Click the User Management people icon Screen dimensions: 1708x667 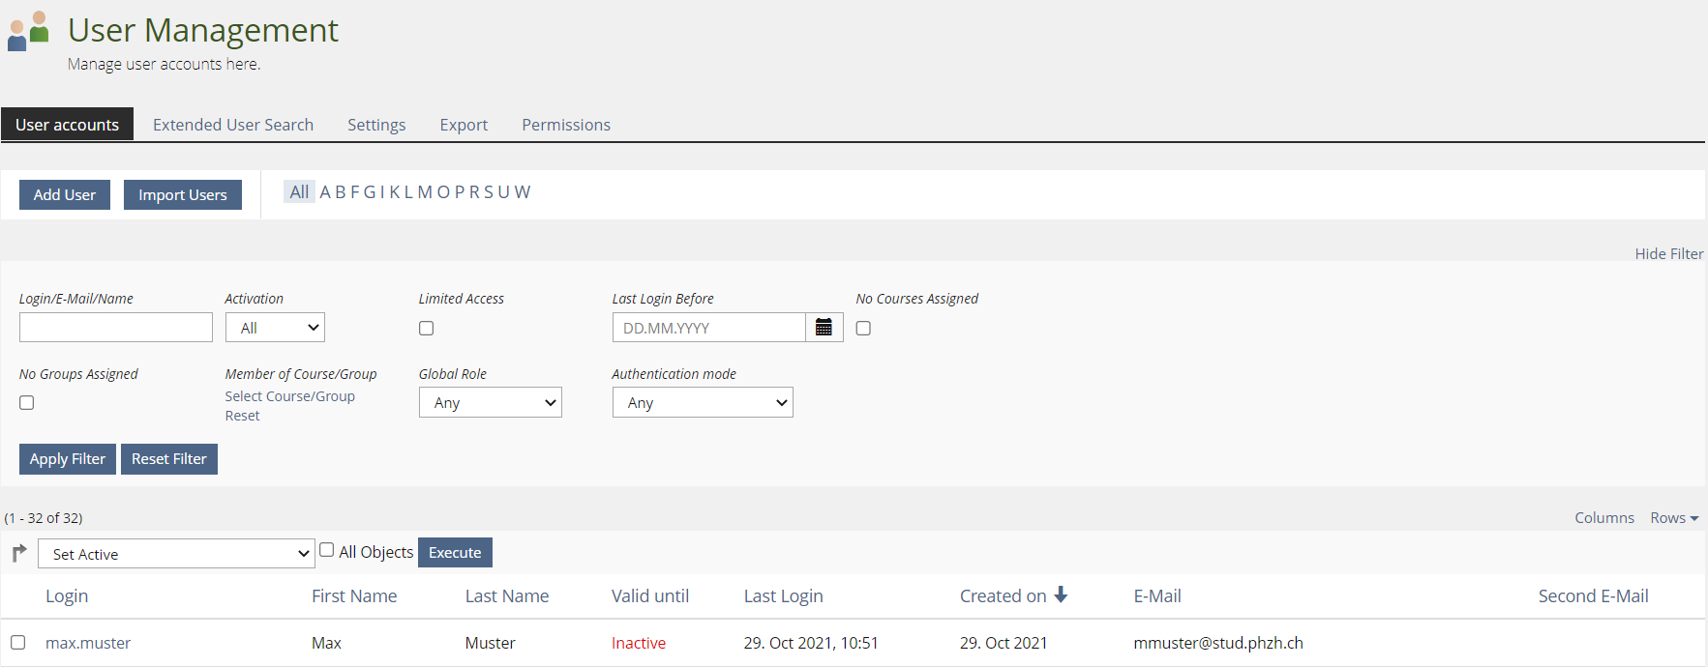point(28,31)
